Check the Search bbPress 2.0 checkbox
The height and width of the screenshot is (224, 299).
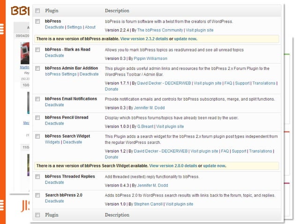(37, 195)
